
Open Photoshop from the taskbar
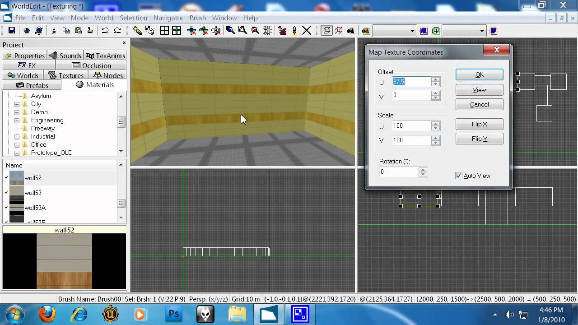point(174,314)
